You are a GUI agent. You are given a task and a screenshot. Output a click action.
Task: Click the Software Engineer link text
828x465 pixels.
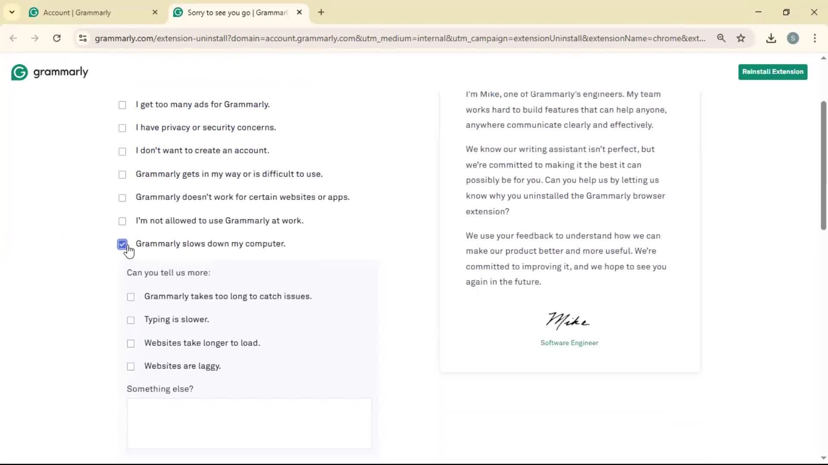point(569,343)
